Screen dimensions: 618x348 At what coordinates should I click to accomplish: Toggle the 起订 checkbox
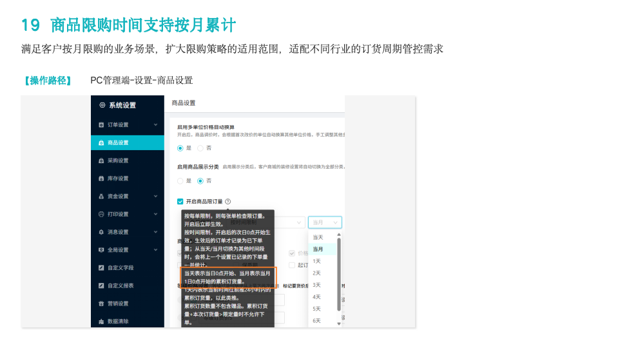292,266
